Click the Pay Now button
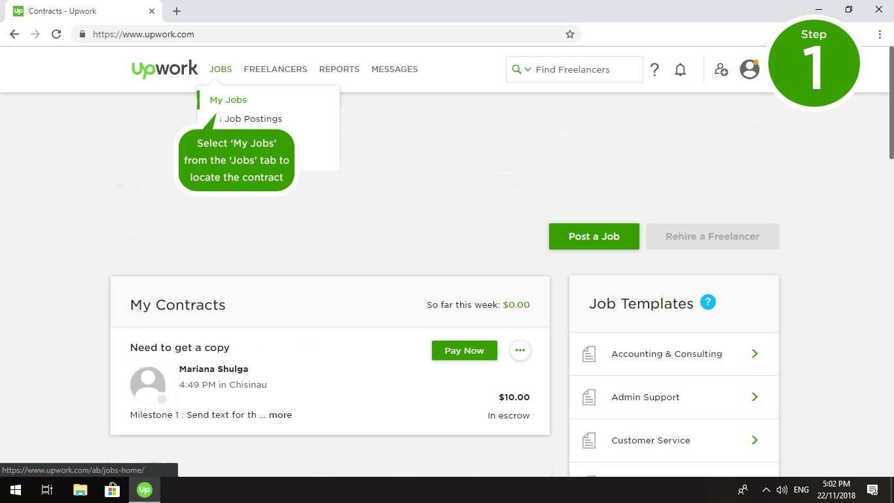Screen dimensions: 894x503 (464, 350)
